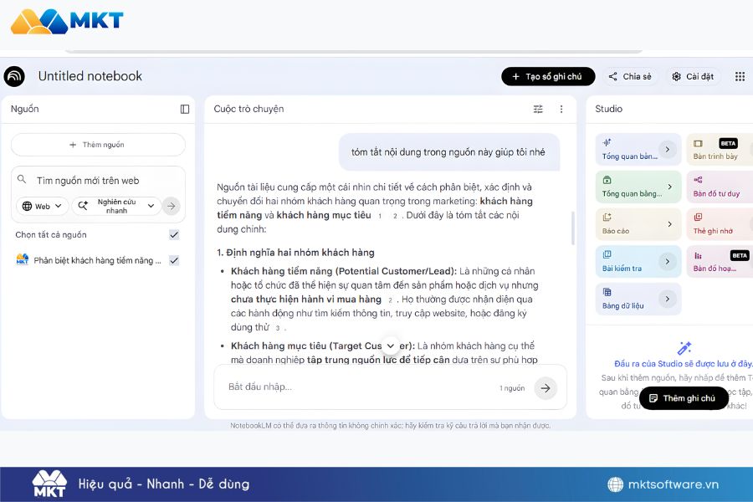Screen dimensions: 753x502
Task: Click the Thêm nguồn button
Action: pyautogui.click(x=98, y=145)
